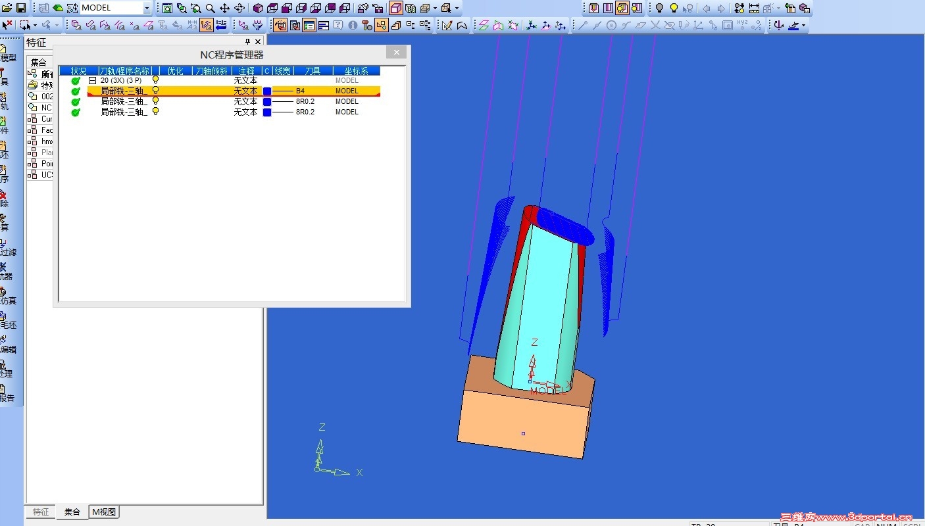Click the circle-center point snap icon
This screenshot has width=925, height=526.
click(612, 26)
